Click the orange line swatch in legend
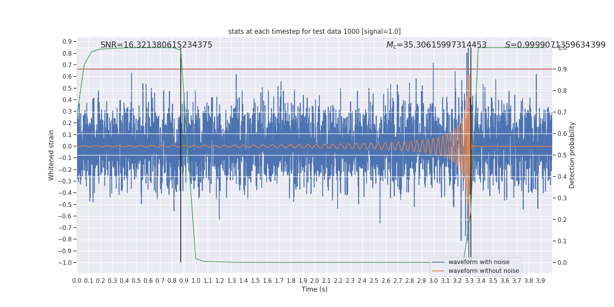Screen dimensions: 614x307 [438, 271]
